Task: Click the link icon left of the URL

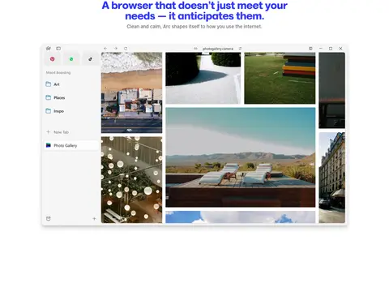Action: (x=195, y=49)
